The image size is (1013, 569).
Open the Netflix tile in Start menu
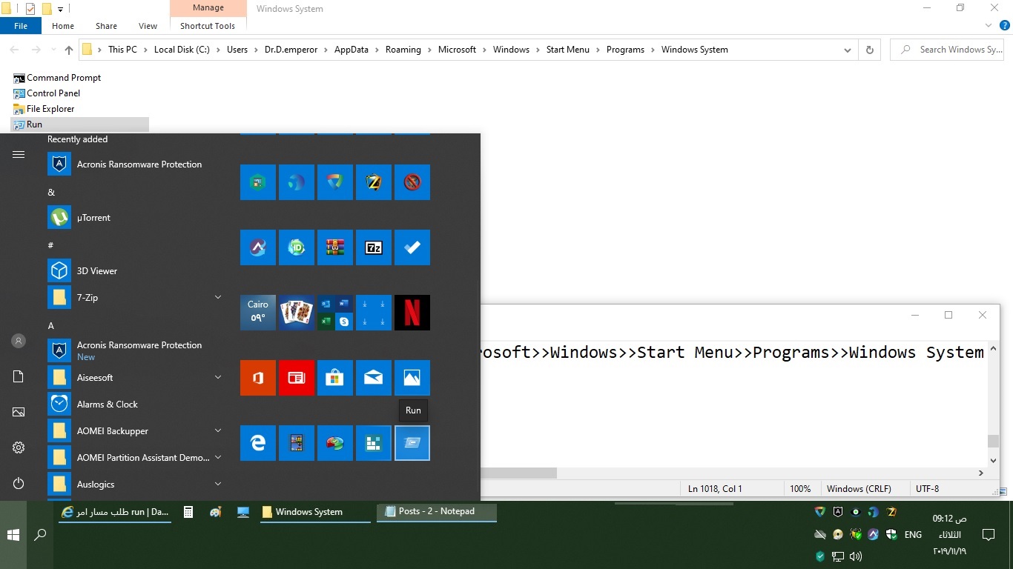pyautogui.click(x=412, y=313)
